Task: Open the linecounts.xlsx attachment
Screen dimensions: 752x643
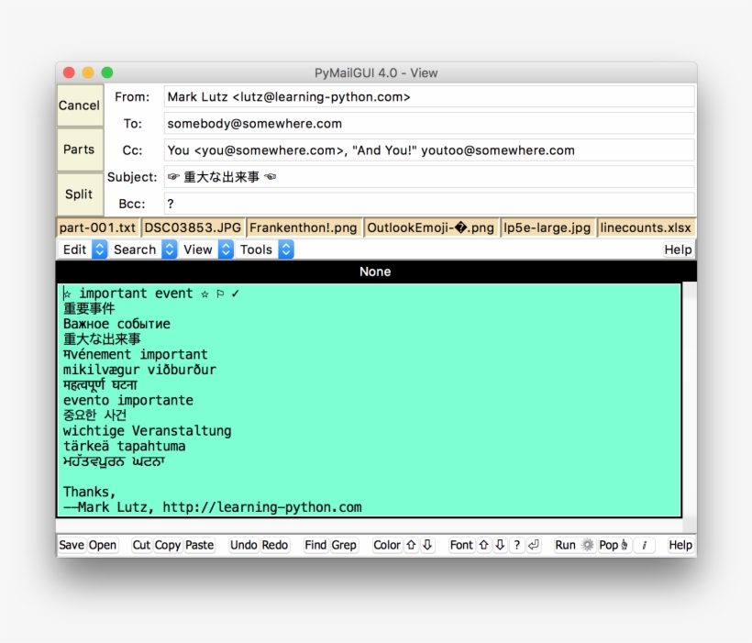Action: pyautogui.click(x=647, y=227)
